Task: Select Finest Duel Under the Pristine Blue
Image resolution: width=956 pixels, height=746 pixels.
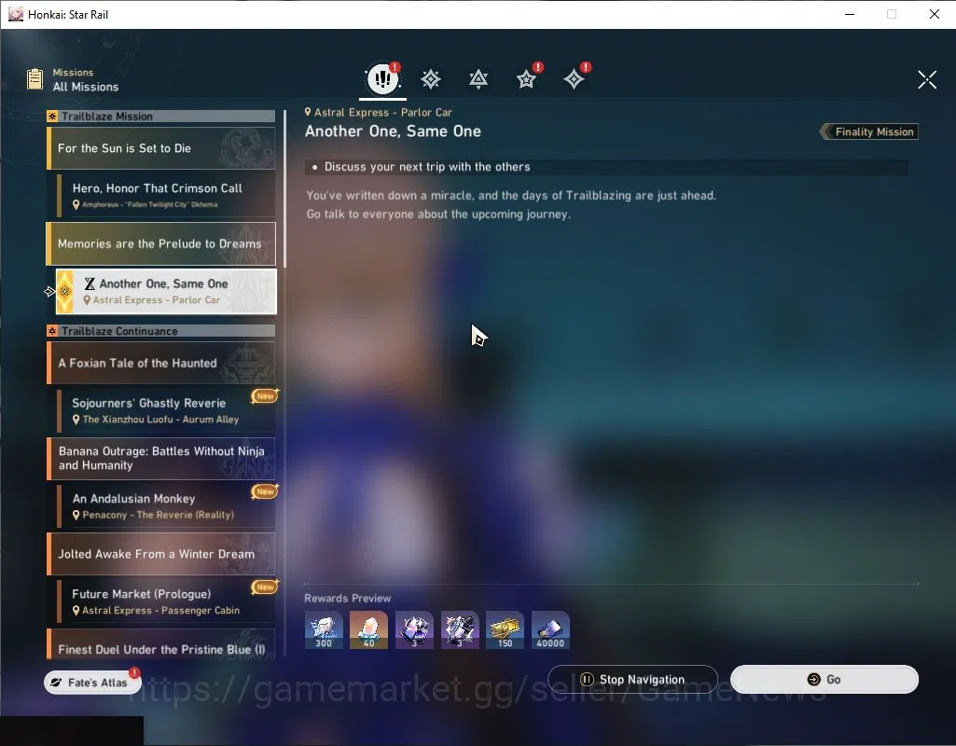Action: click(x=161, y=645)
